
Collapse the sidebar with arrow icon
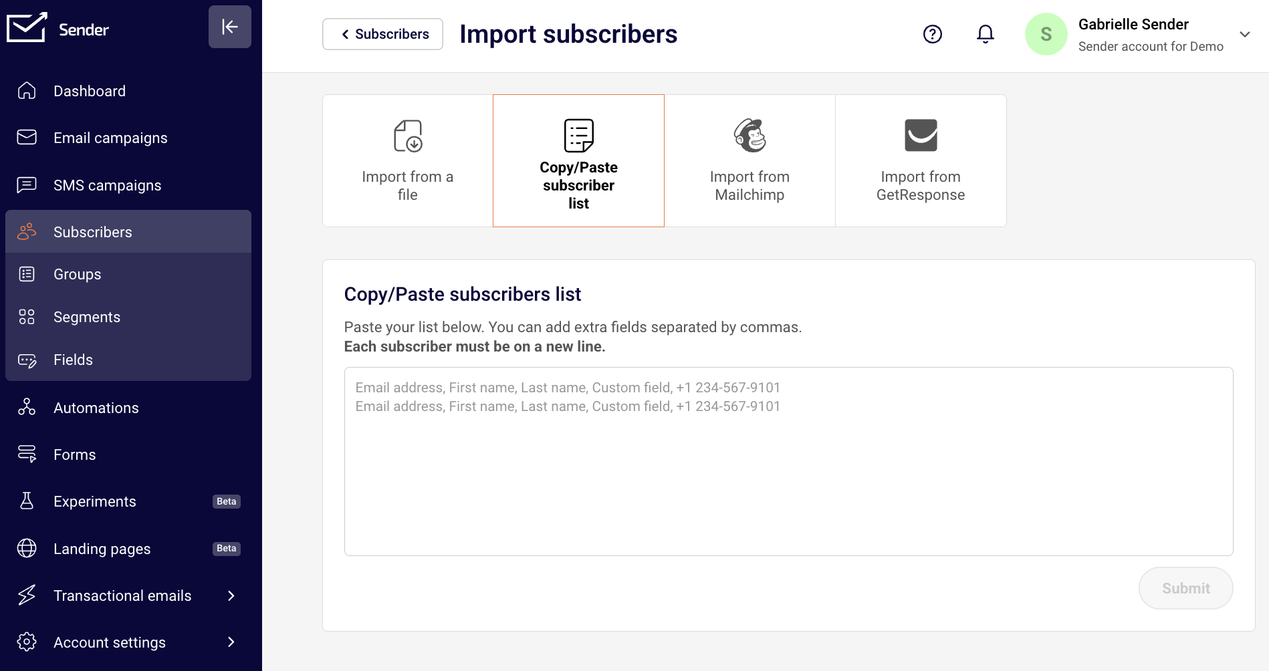click(x=229, y=27)
